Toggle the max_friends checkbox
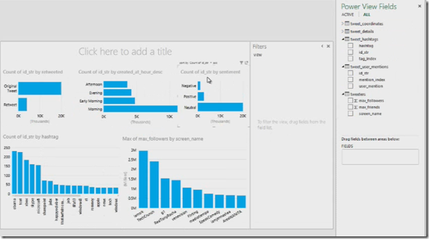The width and height of the screenshot is (429, 239). pyautogui.click(x=350, y=107)
